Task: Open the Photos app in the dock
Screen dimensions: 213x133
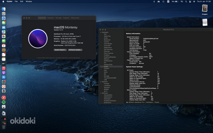Action: pyautogui.click(x=4, y=37)
